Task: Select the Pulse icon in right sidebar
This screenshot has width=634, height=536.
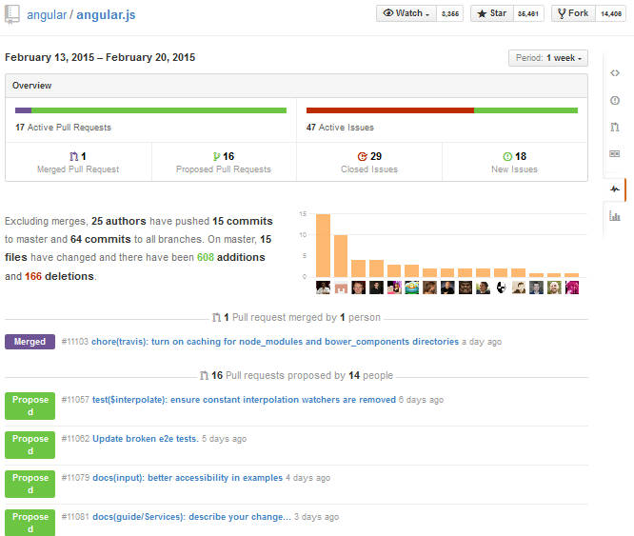Action: tap(615, 189)
